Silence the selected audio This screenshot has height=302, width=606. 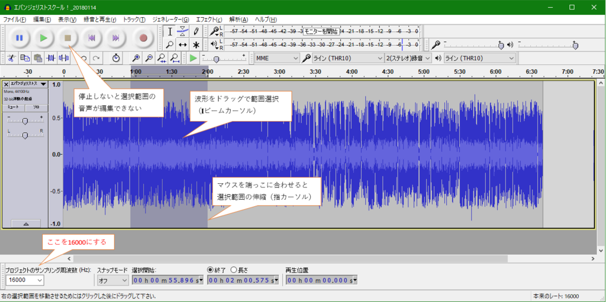(63, 59)
